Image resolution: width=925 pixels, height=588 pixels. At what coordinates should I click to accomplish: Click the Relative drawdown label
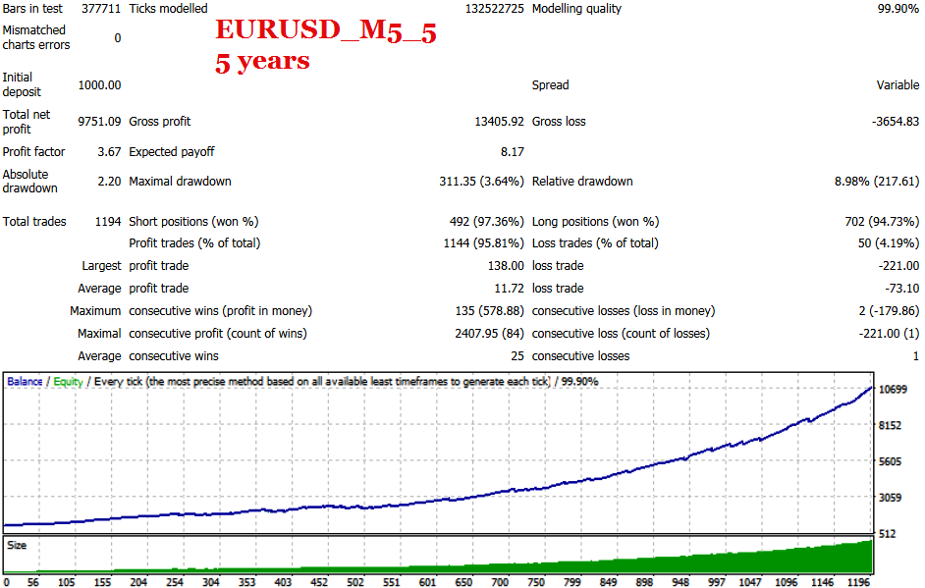coord(582,182)
